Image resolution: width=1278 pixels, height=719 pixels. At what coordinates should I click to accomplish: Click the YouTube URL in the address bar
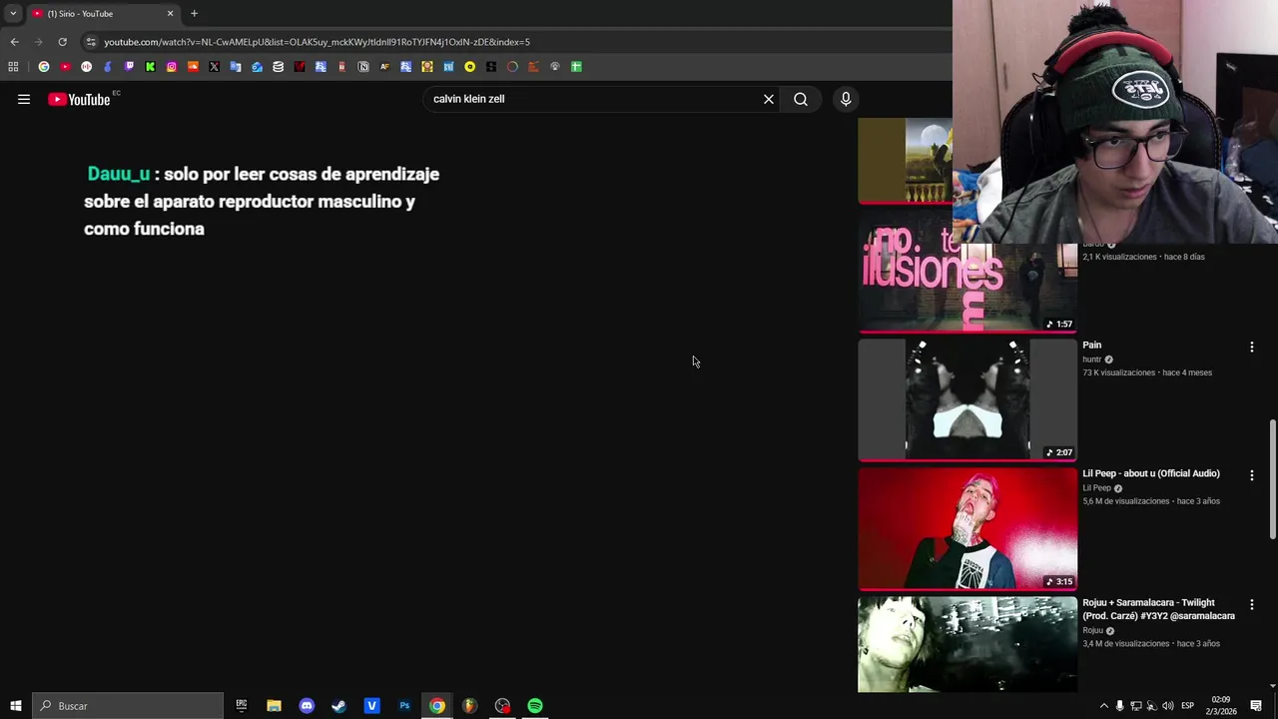click(317, 42)
